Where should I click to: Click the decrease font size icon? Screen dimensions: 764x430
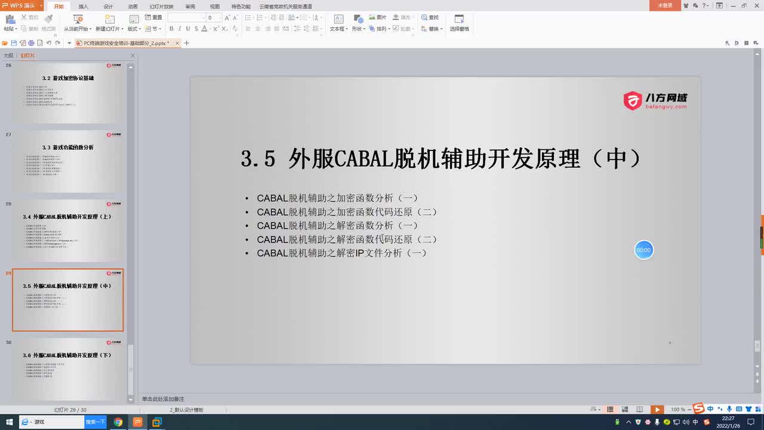pos(235,18)
